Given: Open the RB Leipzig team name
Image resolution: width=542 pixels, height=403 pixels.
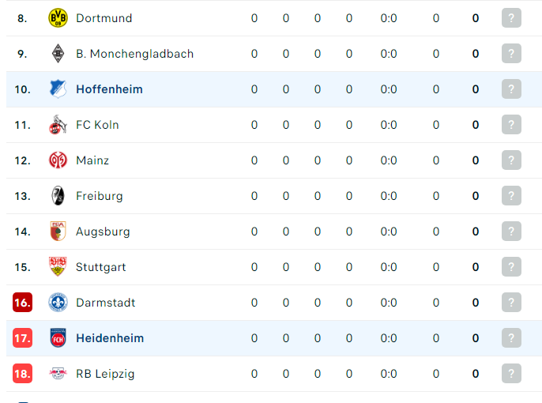Looking at the screenshot, I should tap(105, 374).
